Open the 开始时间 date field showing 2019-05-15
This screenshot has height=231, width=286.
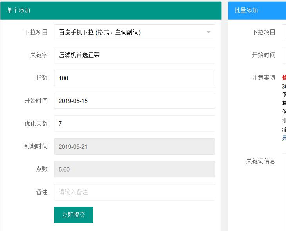point(134,101)
